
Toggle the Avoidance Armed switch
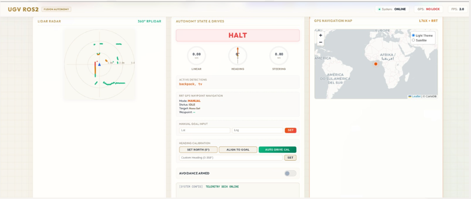[290, 173]
